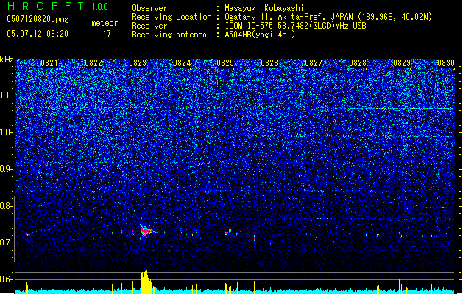Click the 0824 time marker
The image size is (463, 294).
[182, 63]
